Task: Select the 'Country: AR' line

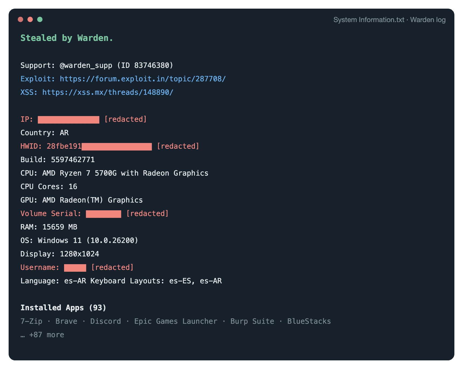Action: coord(45,133)
